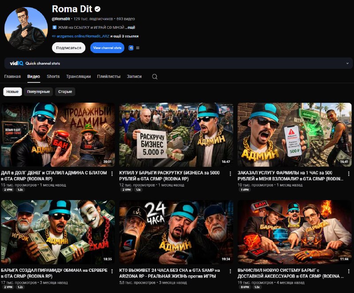Click the Roma Dit channel avatar
354x293 pixels.
pyautogui.click(x=26, y=28)
